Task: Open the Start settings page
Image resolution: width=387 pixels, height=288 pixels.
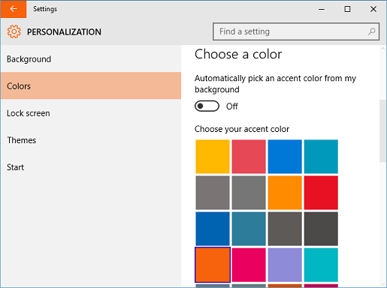Action: (x=91, y=167)
